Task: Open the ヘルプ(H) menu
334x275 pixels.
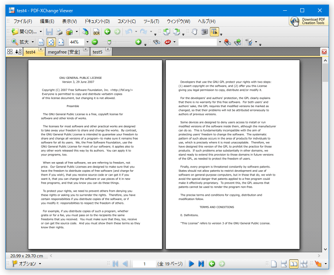Action: click(x=206, y=21)
